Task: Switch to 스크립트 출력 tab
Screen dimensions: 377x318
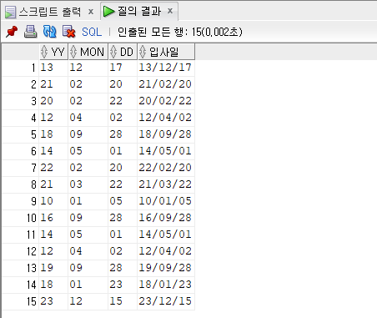Action: click(x=50, y=12)
